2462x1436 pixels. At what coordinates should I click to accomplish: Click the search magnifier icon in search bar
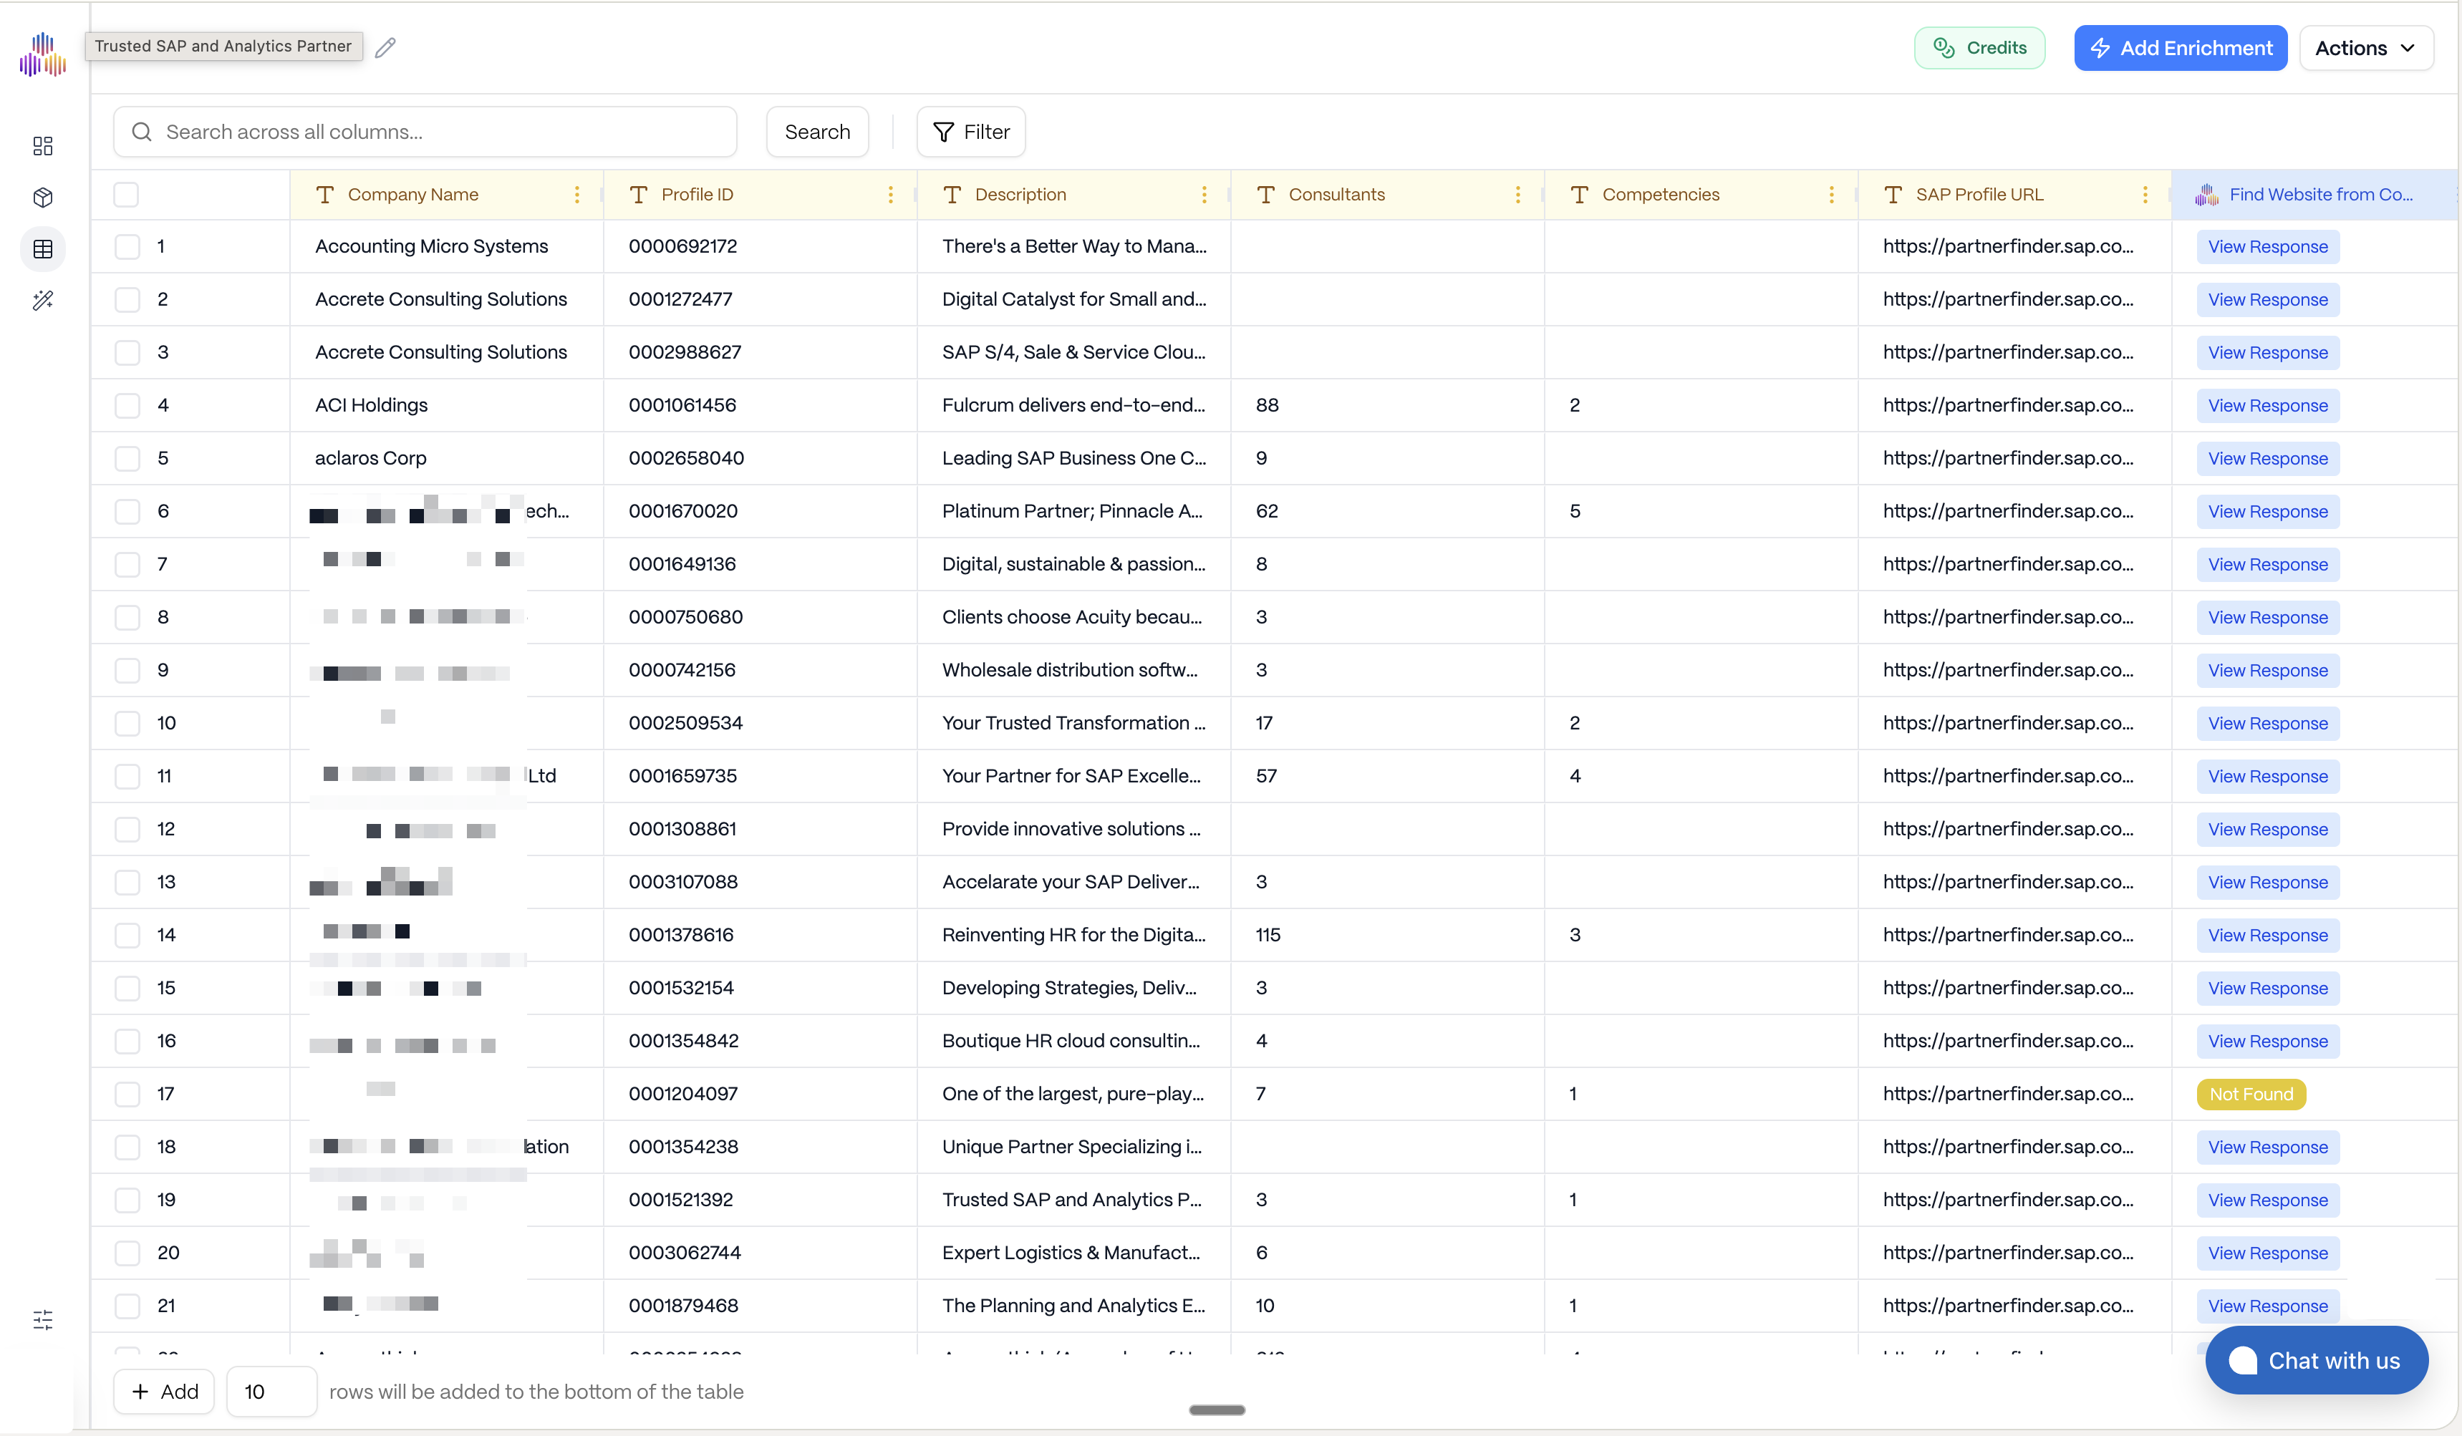tap(142, 131)
